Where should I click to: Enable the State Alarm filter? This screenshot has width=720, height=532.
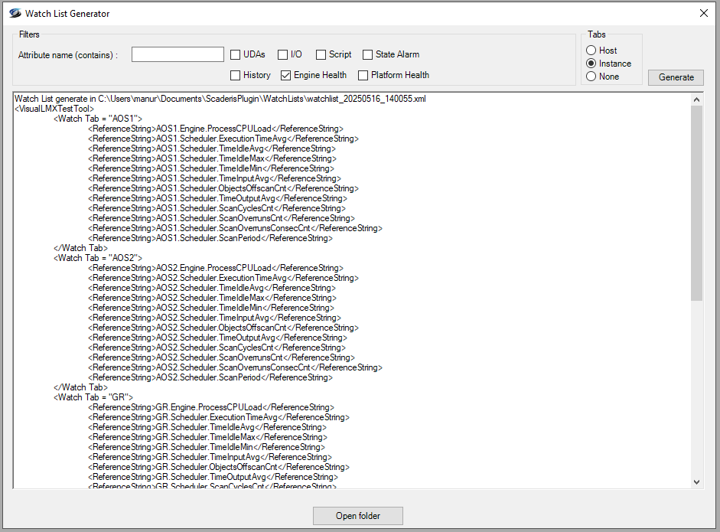(x=368, y=54)
